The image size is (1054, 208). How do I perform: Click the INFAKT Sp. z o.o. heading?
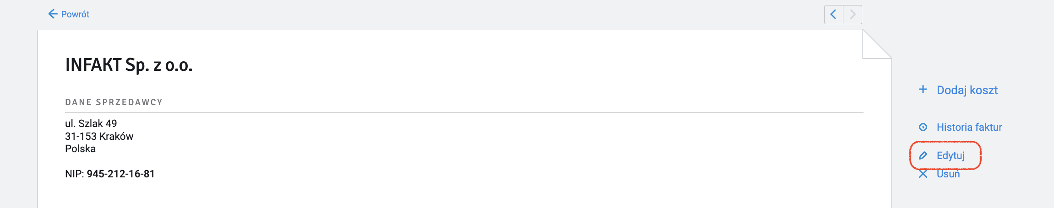(129, 65)
